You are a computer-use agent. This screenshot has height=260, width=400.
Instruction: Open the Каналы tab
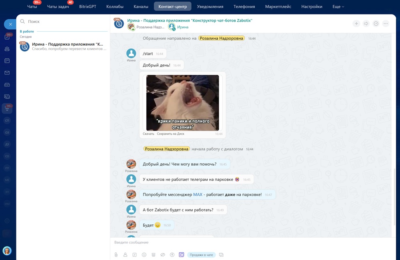pos(141,7)
